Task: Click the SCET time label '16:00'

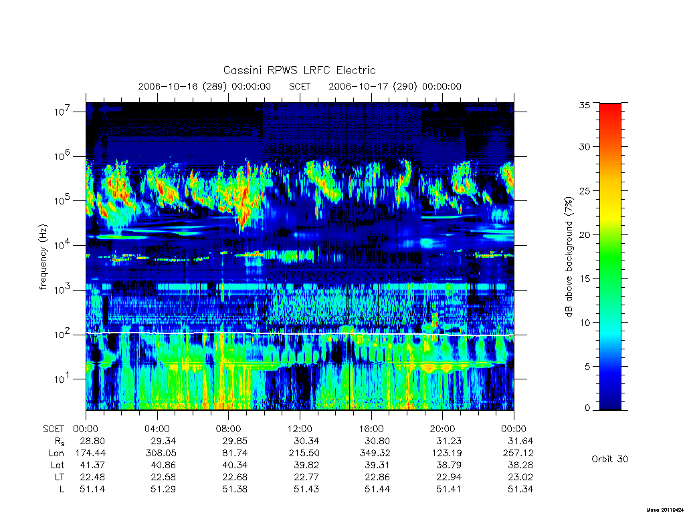Action: click(x=371, y=429)
